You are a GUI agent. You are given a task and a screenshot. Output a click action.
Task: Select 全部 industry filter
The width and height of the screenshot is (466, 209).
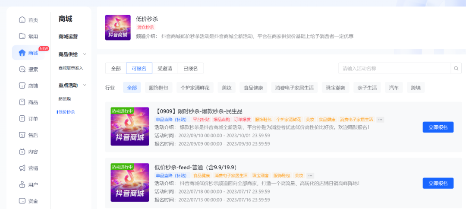[132, 88]
